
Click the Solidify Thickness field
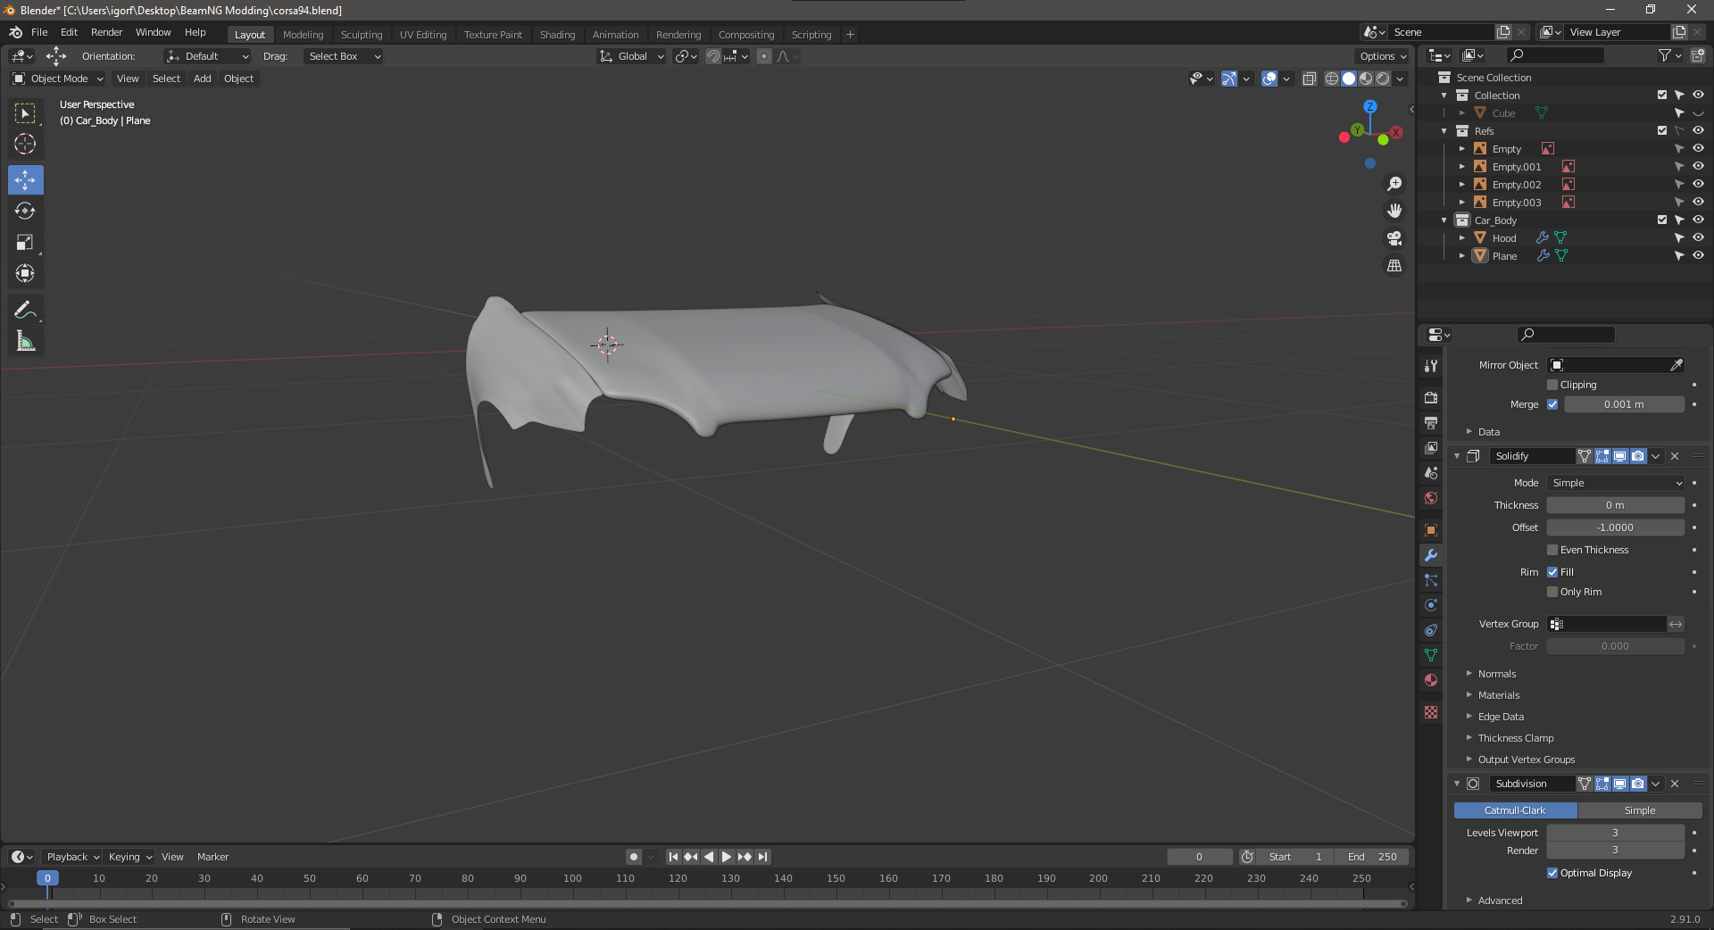(x=1615, y=505)
